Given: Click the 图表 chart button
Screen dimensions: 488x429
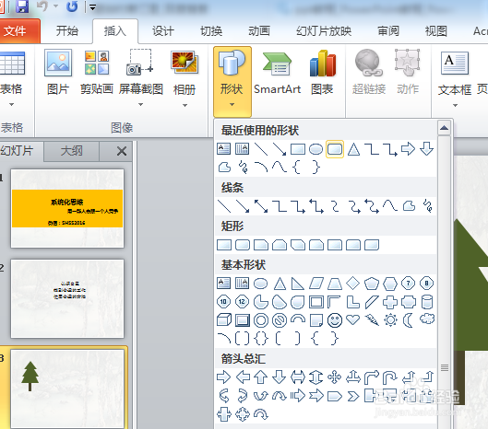Looking at the screenshot, I should point(323,73).
